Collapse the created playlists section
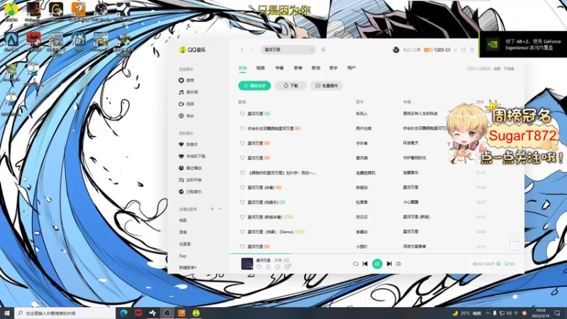The width and height of the screenshot is (567, 319). pos(220,209)
